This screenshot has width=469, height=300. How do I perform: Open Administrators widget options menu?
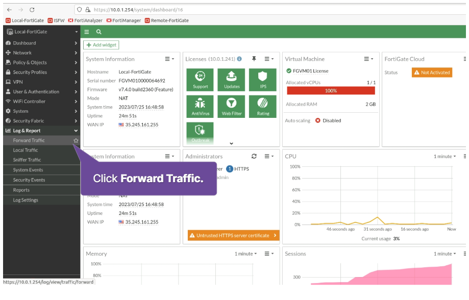pyautogui.click(x=269, y=156)
